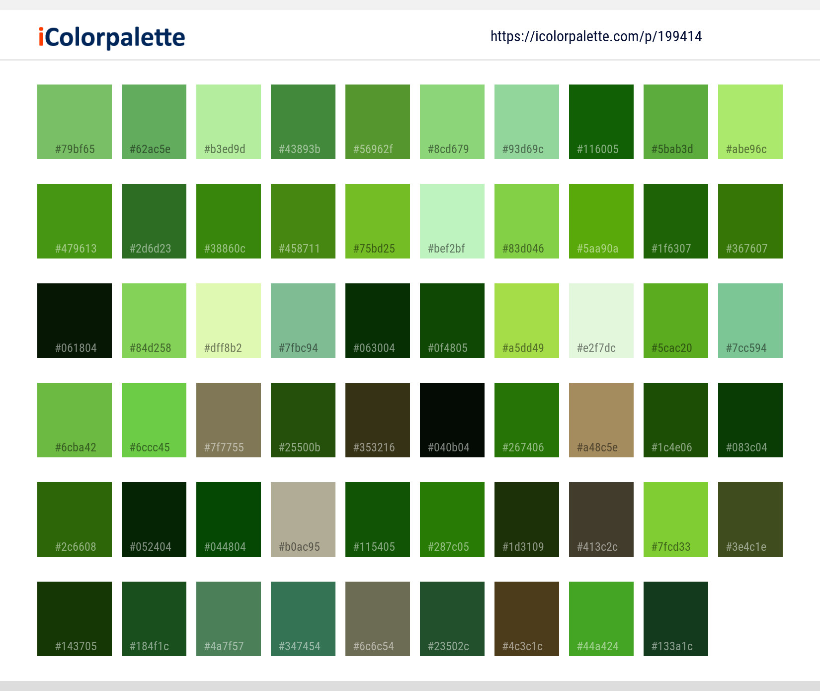The height and width of the screenshot is (691, 820).
Task: Choose the #1c4e06 swatch
Action: (676, 420)
